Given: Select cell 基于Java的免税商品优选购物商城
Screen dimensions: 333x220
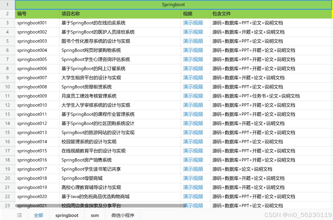Looking at the screenshot, I should pyautogui.click(x=120, y=196).
